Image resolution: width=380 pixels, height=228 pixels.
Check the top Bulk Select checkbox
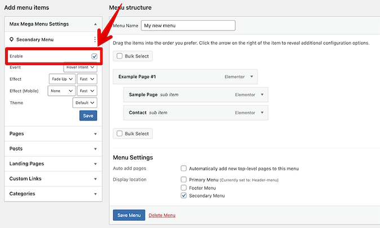tap(119, 56)
